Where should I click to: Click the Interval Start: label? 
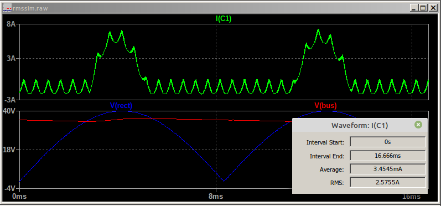[325, 142]
